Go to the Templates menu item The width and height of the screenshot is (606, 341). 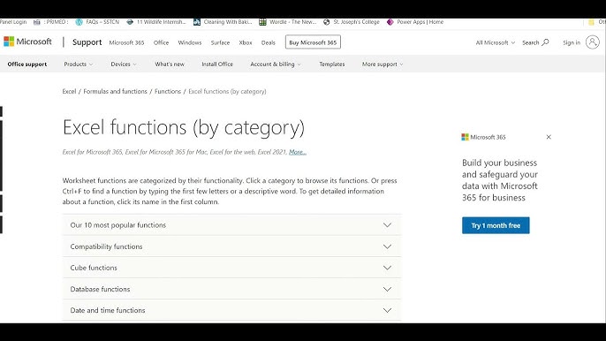click(331, 64)
